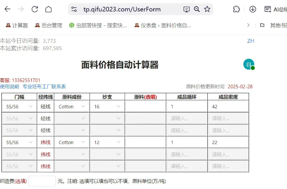287x189 pixels.
Task: Click the 原料(选填) column header
Action: point(145,97)
